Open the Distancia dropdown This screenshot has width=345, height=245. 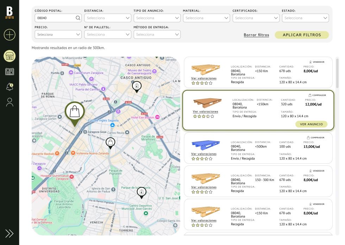(x=107, y=18)
